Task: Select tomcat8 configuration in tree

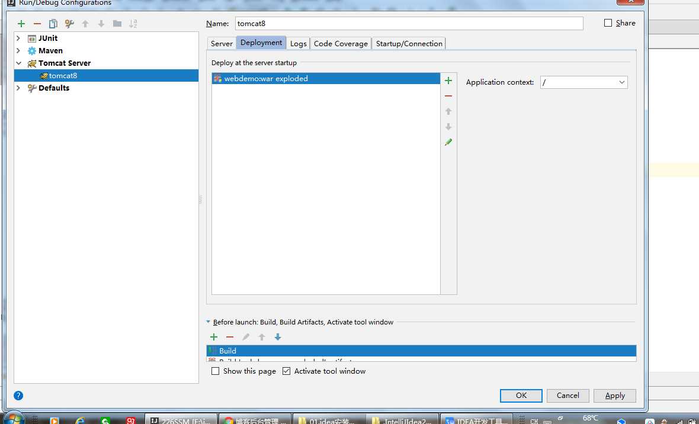Action: (106, 75)
